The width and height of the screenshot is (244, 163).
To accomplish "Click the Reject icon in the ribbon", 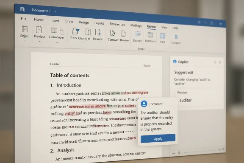I will (25, 29).
